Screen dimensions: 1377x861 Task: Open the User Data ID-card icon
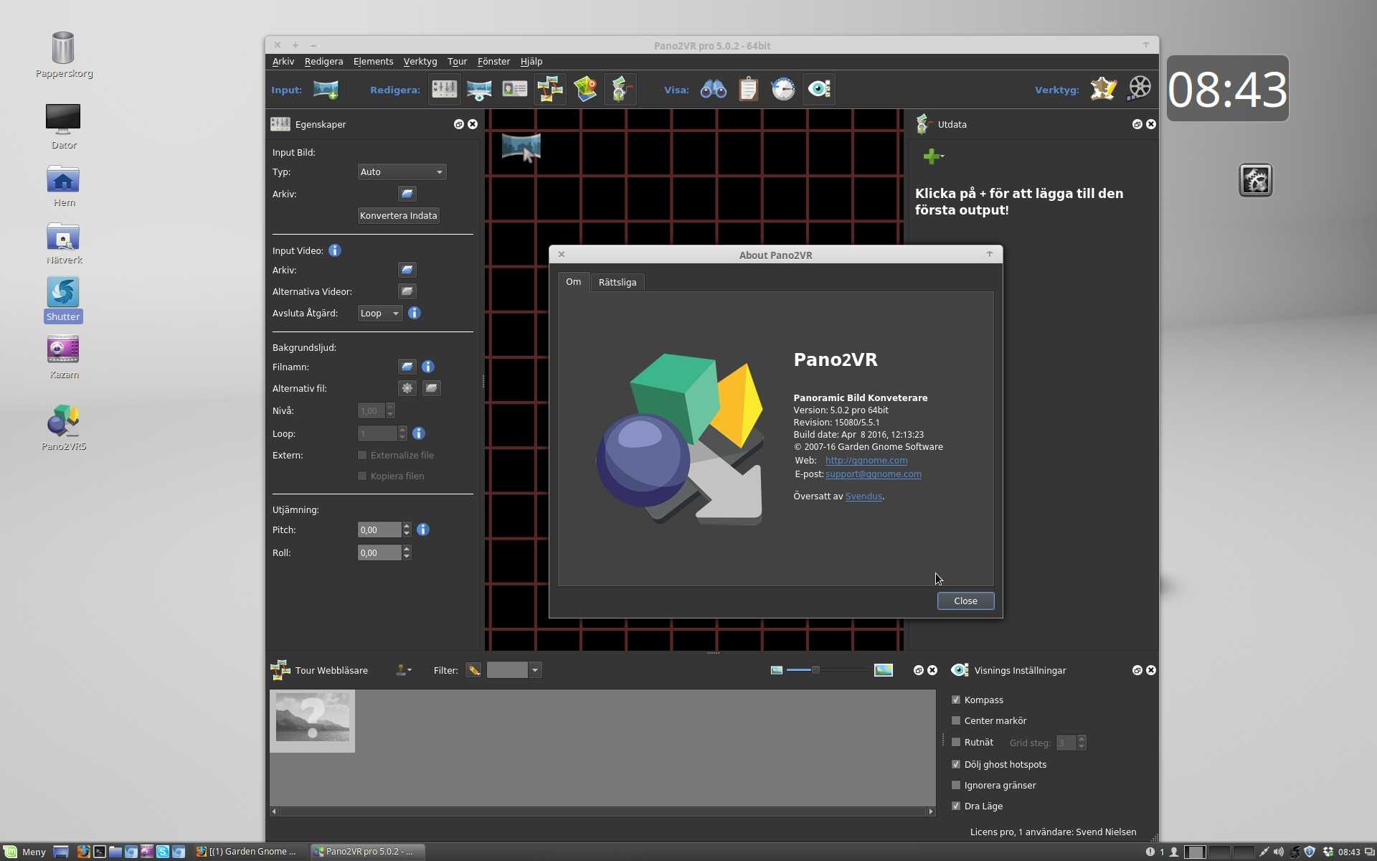point(514,90)
